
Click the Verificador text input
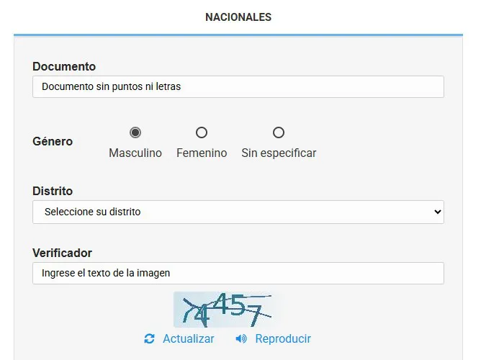pyautogui.click(x=238, y=273)
